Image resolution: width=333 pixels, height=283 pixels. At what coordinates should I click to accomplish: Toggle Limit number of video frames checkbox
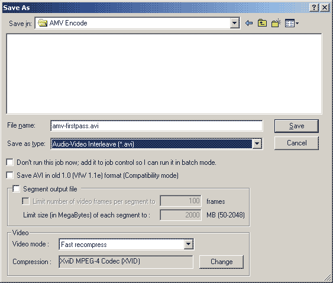pos(25,201)
